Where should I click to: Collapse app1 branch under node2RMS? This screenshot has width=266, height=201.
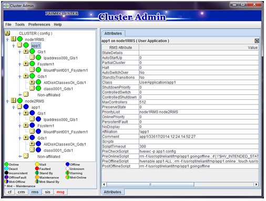(14, 107)
